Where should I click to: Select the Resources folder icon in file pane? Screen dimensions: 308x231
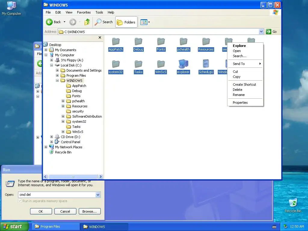pos(206,42)
